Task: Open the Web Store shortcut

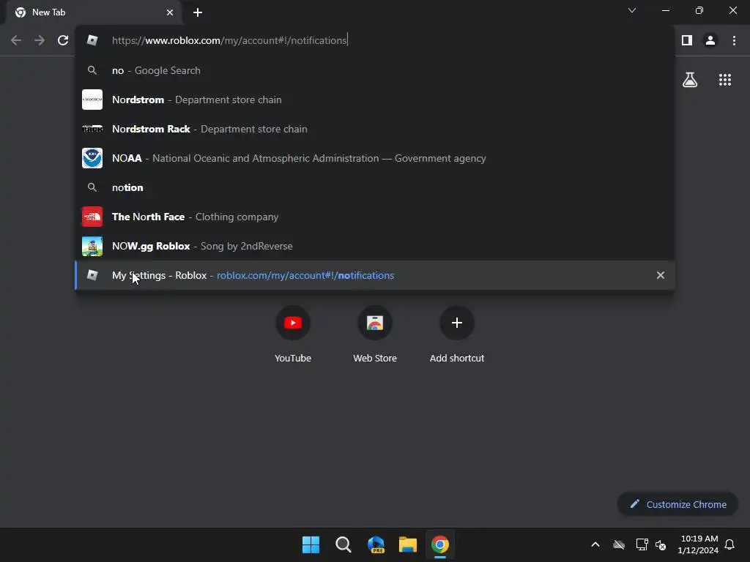Action: (375, 334)
